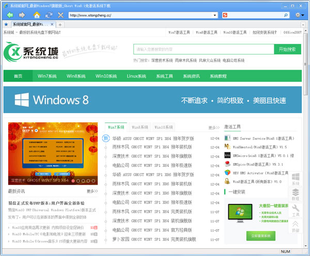Screen dimensions: 310x256
Task: Open 电脑公司 GHOST WIN7 SP1 X64 官方经典版
Action: point(152,230)
